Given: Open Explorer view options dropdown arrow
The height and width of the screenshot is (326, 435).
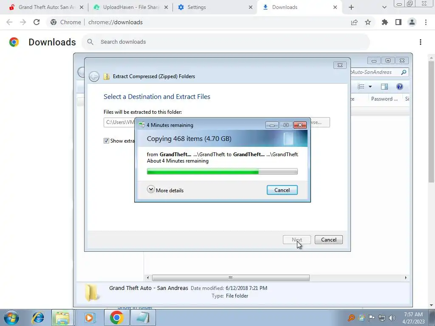Looking at the screenshot, I should [370, 87].
